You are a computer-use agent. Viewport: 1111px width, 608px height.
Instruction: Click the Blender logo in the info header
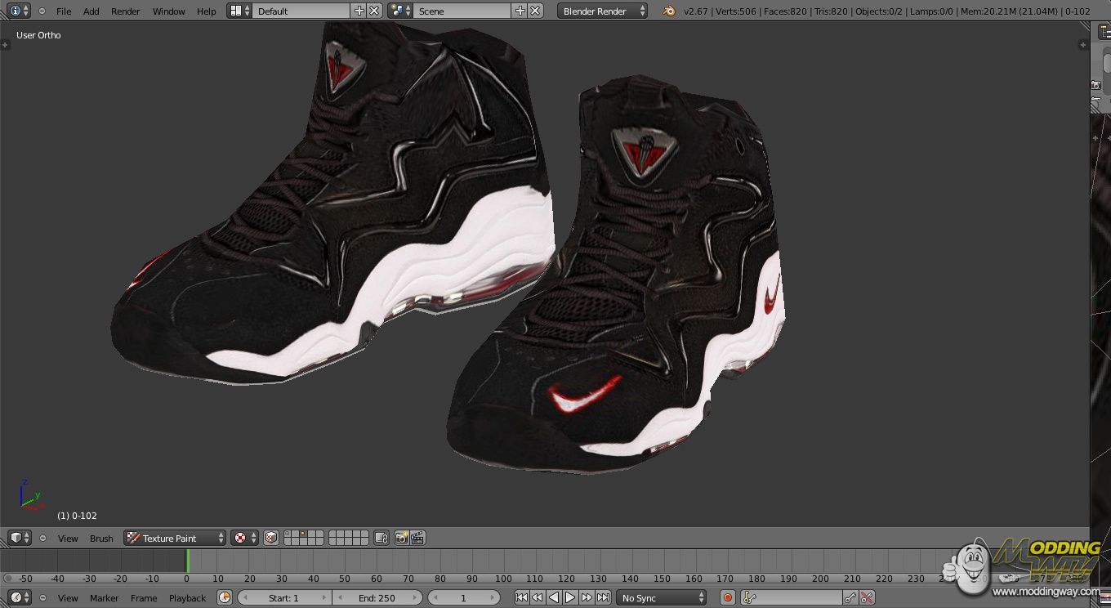point(669,11)
